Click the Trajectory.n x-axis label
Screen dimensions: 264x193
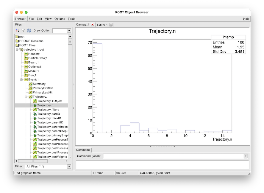tap(222, 139)
